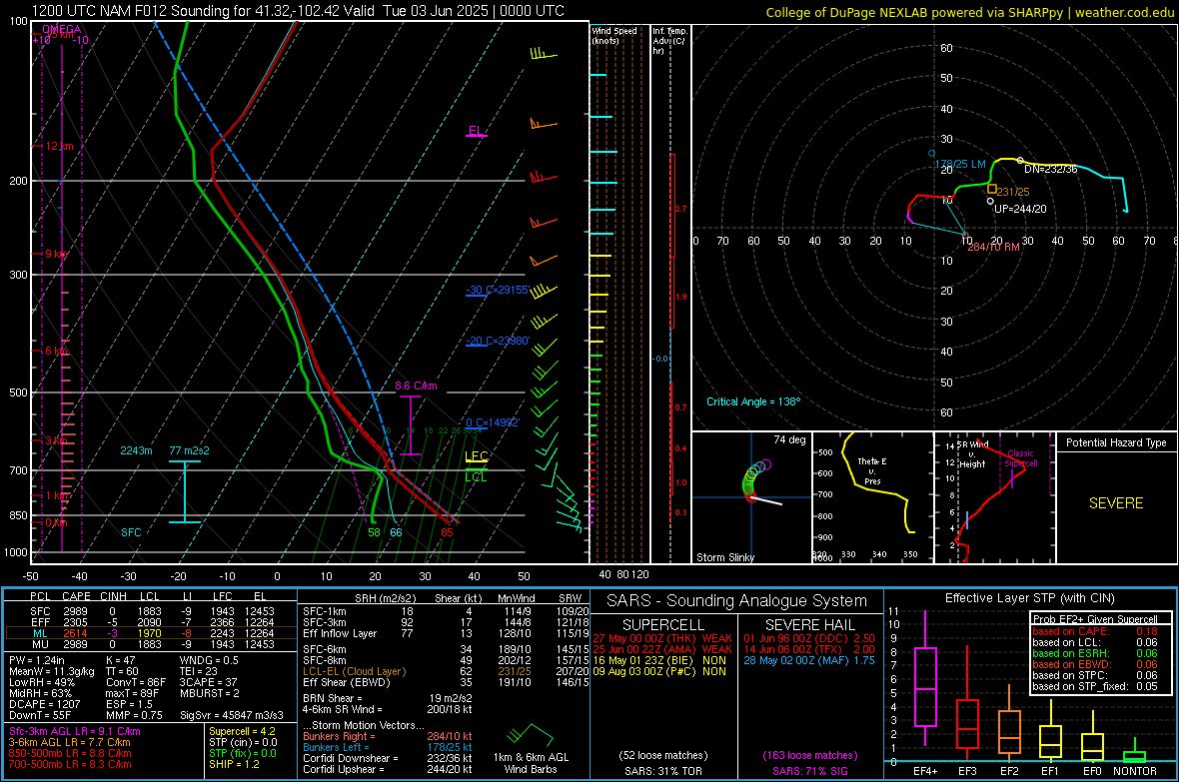This screenshot has height=782, width=1179.
Task: Click the based on ESRH: 0.06 entry
Action: click(1095, 653)
